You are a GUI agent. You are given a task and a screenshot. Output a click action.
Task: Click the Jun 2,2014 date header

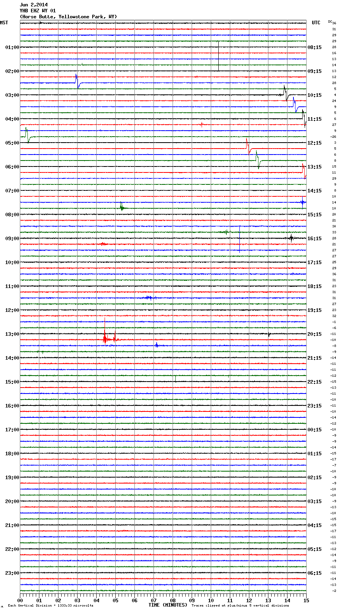click(33, 5)
